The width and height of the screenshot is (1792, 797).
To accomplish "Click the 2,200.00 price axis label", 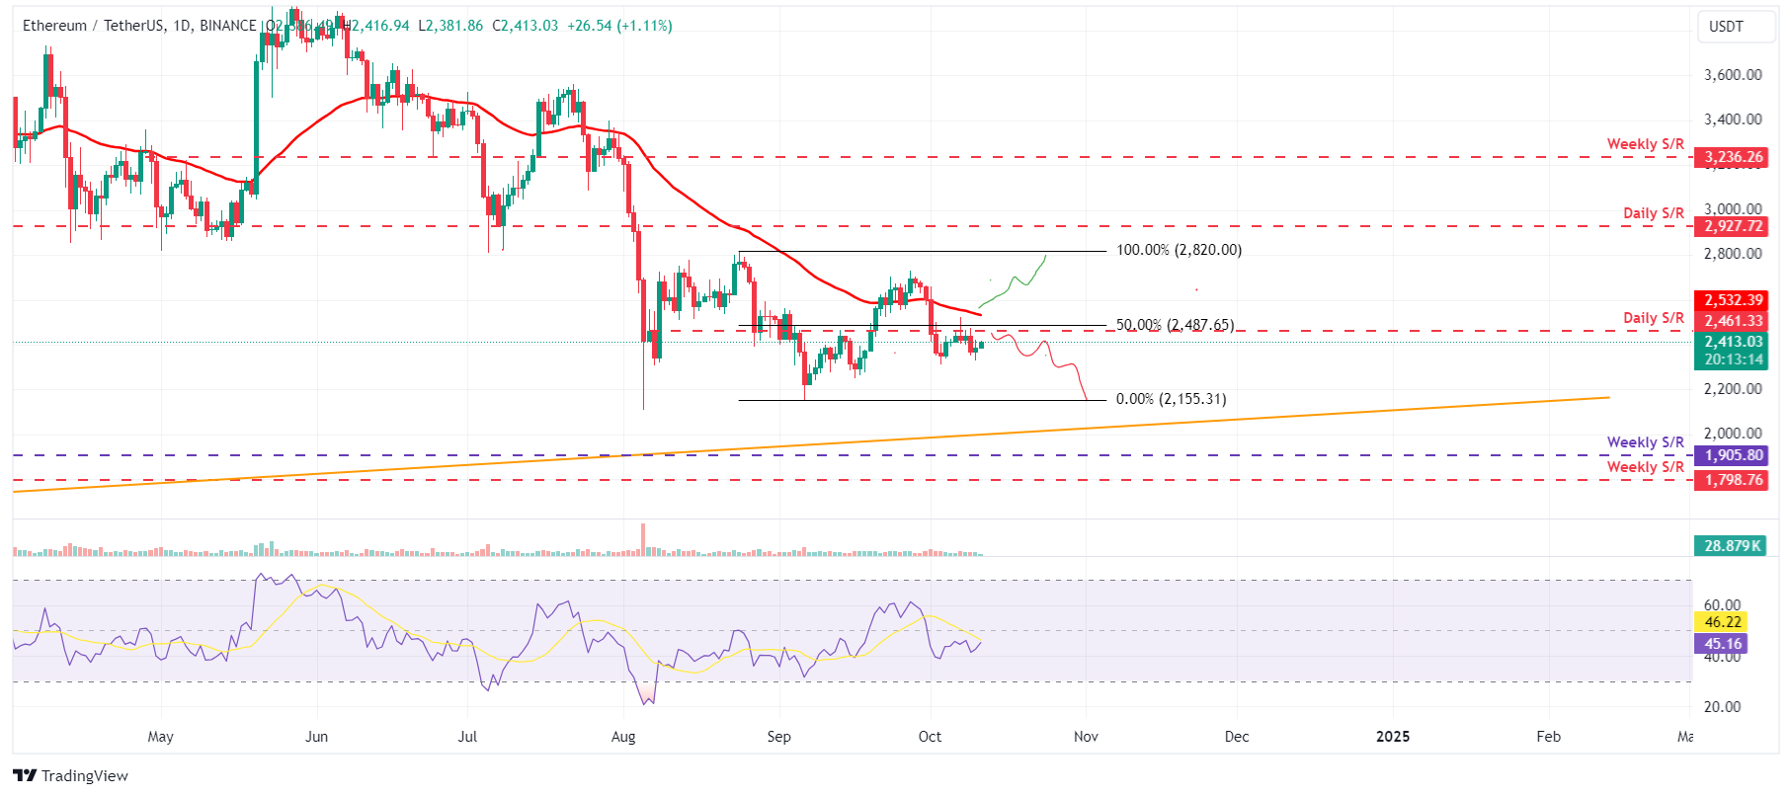I will pyautogui.click(x=1733, y=389).
